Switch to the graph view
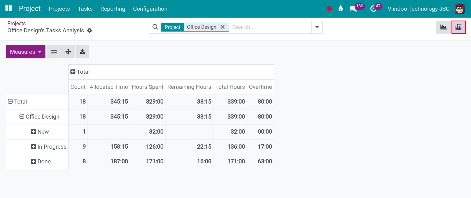Screen dimensions: 471x198 (x=444, y=27)
